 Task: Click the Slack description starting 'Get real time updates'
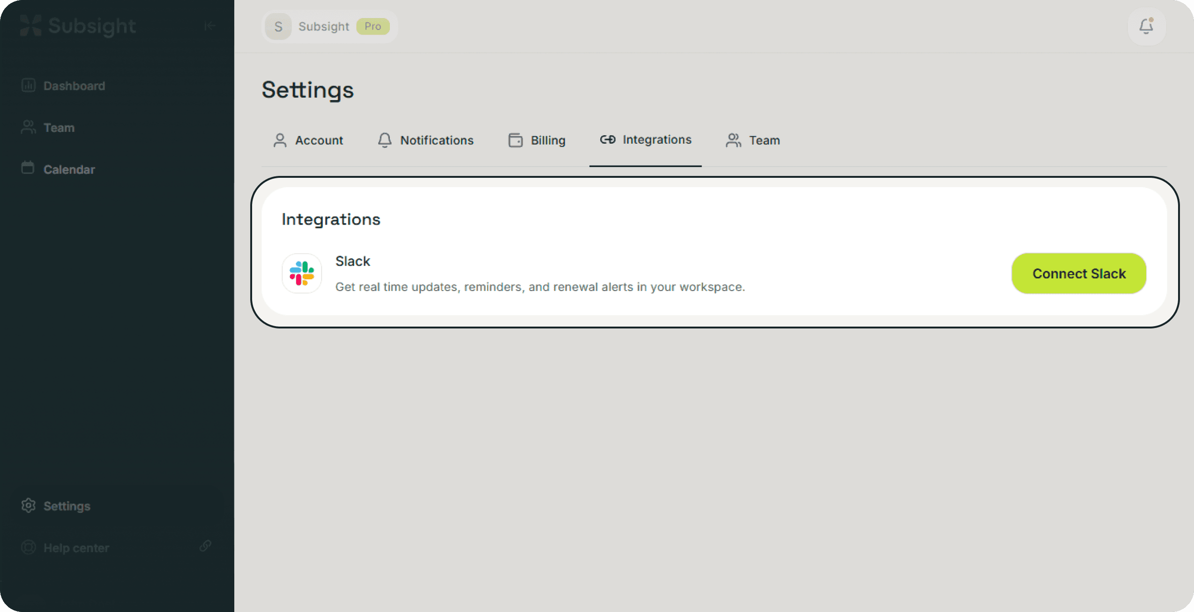click(540, 287)
